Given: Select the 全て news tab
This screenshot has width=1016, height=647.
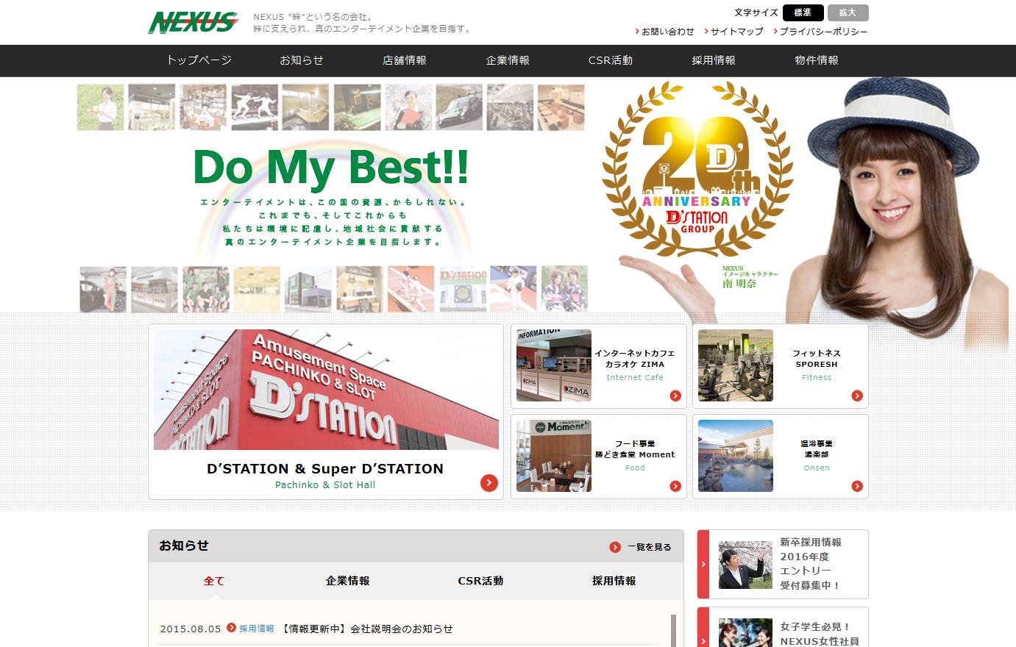Looking at the screenshot, I should tap(214, 581).
